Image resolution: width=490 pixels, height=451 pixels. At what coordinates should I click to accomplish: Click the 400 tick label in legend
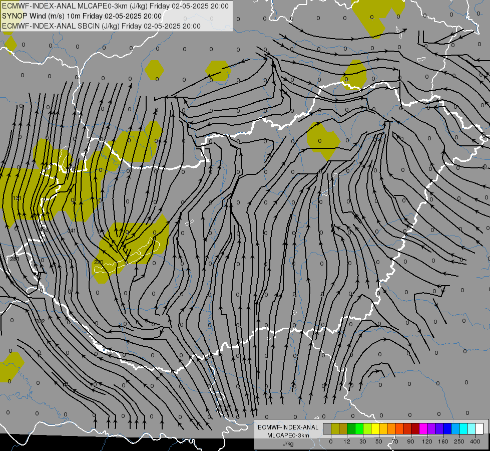click(x=475, y=441)
